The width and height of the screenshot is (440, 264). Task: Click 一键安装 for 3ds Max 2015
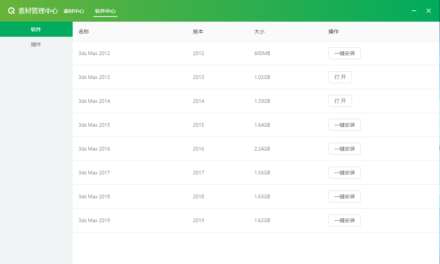[344, 125]
